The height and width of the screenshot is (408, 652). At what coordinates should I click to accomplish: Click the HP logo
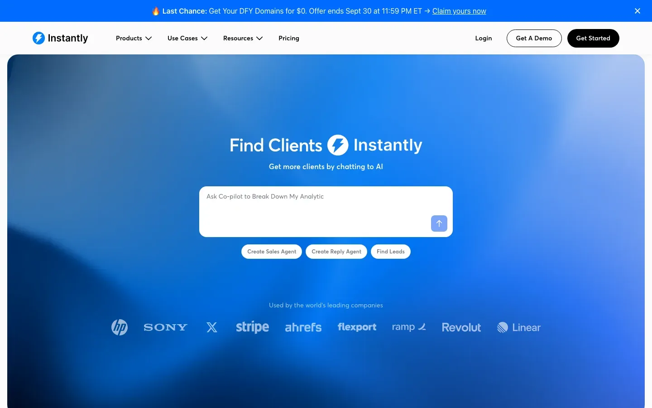120,327
